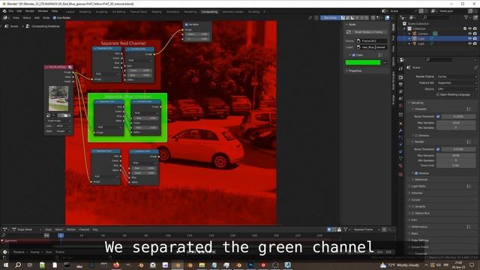The height and width of the screenshot is (270, 480).
Task: Hide the Camera in viewport
Action: pyautogui.click(x=470, y=34)
